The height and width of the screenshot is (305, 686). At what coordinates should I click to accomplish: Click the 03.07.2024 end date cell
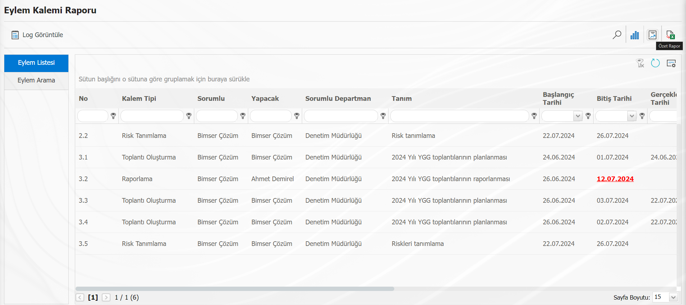(x=613, y=201)
